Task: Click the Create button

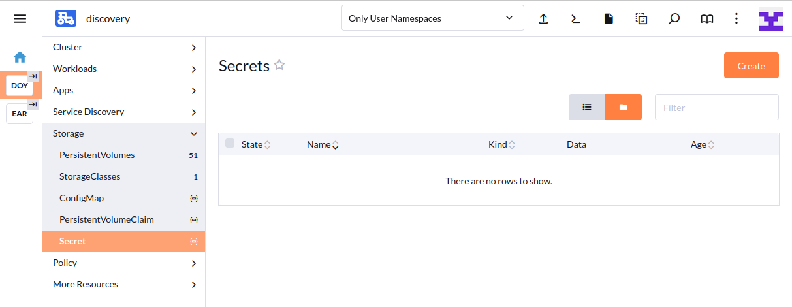Action: (x=751, y=65)
